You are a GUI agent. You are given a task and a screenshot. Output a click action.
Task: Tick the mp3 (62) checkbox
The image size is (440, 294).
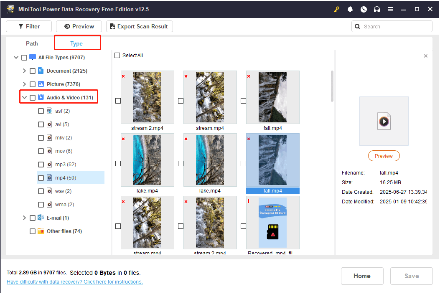point(41,165)
